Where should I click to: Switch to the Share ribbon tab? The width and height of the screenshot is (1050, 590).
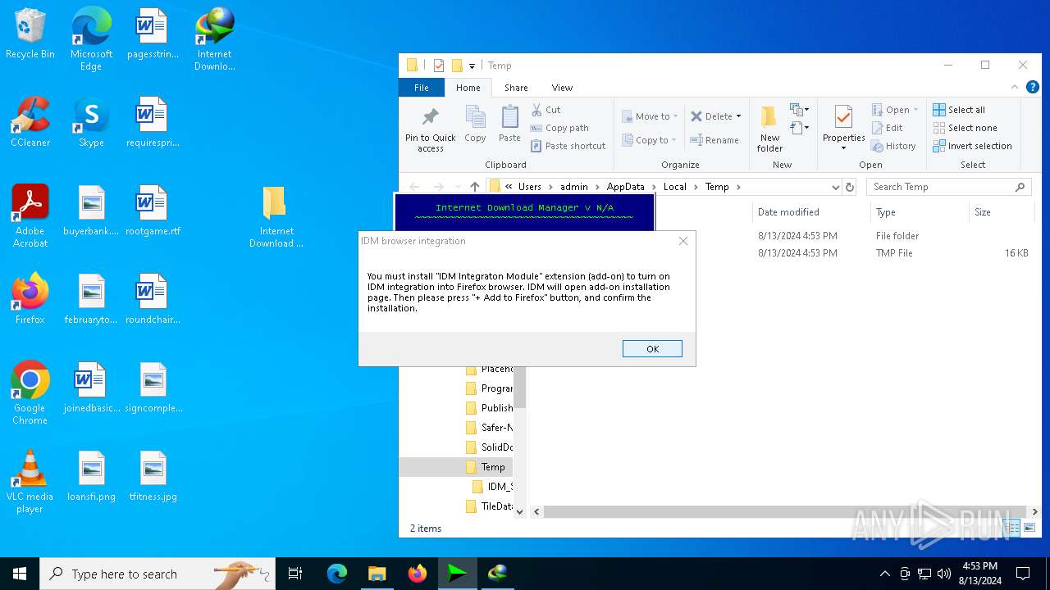[516, 88]
